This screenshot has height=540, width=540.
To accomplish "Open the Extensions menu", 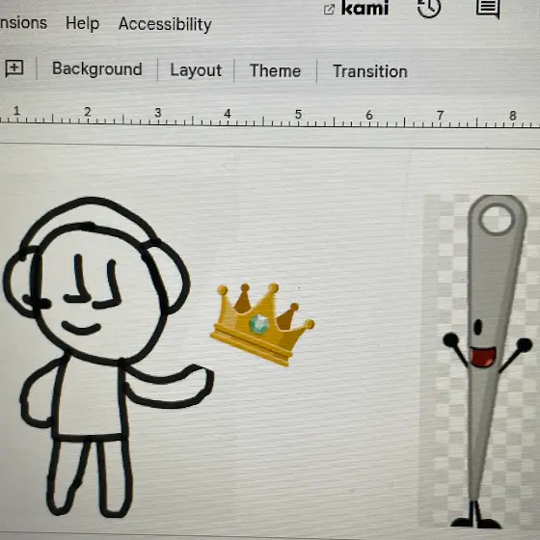I will pos(23,23).
